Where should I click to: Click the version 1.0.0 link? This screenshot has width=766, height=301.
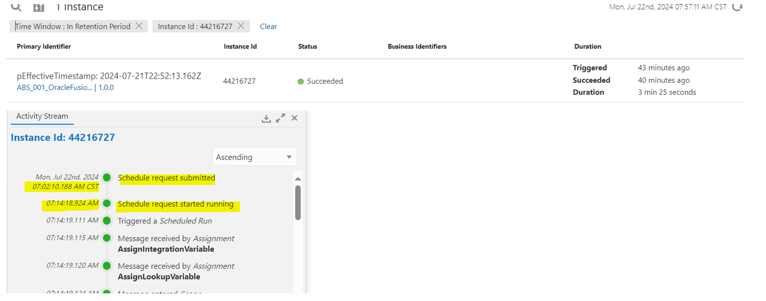pyautogui.click(x=107, y=87)
